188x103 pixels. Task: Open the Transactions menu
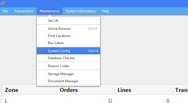(x=24, y=11)
